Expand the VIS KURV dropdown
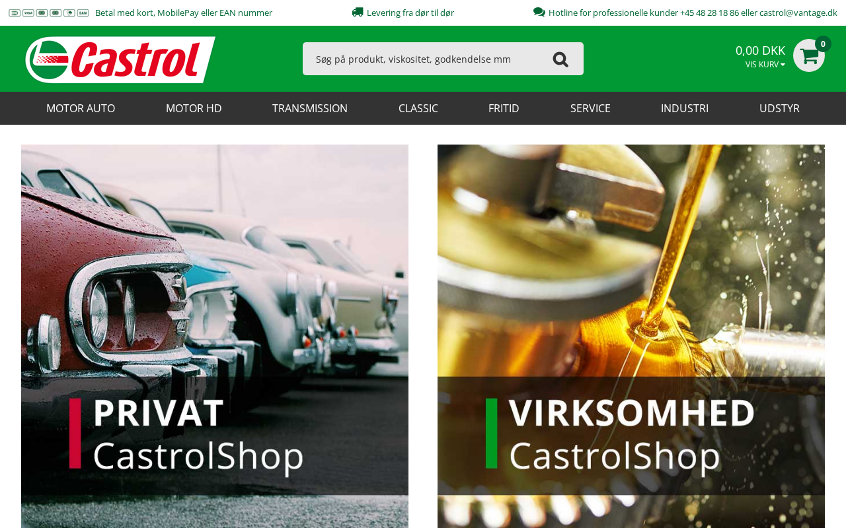846x528 pixels. point(765,65)
